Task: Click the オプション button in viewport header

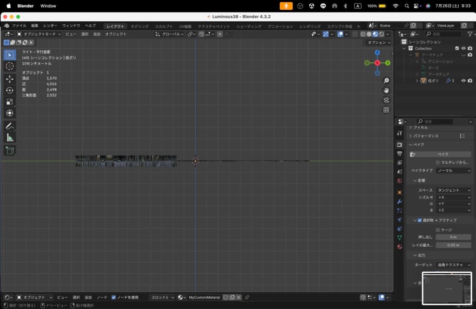Action: point(378,43)
